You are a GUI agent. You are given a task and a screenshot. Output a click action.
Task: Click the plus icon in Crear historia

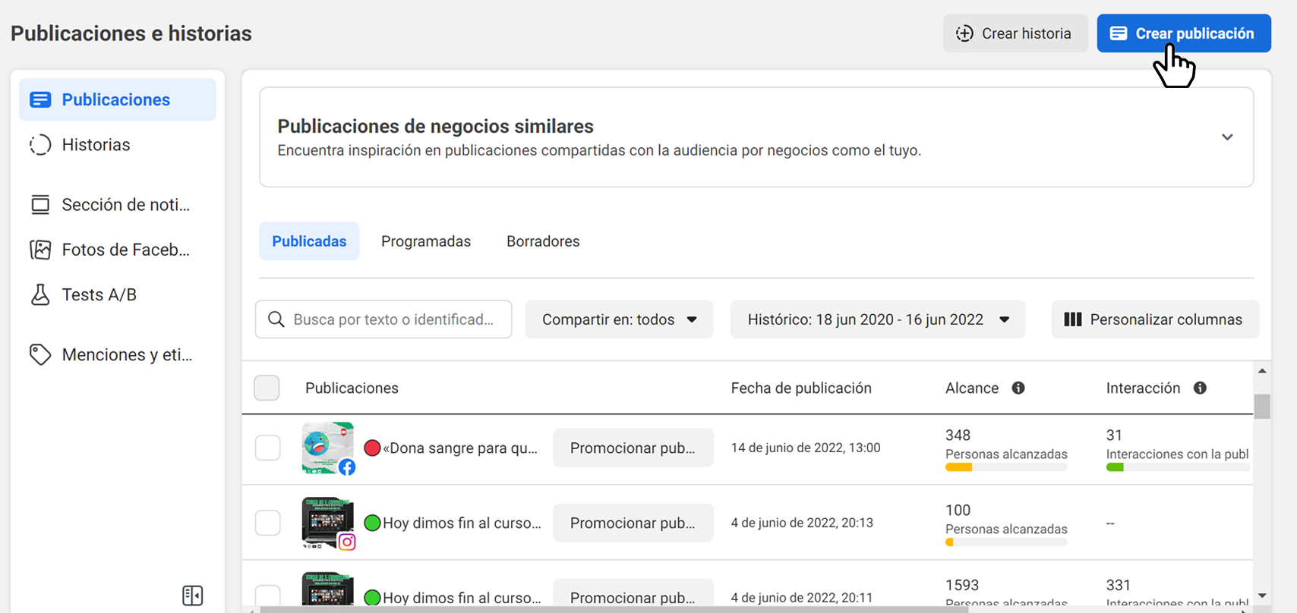(x=964, y=33)
